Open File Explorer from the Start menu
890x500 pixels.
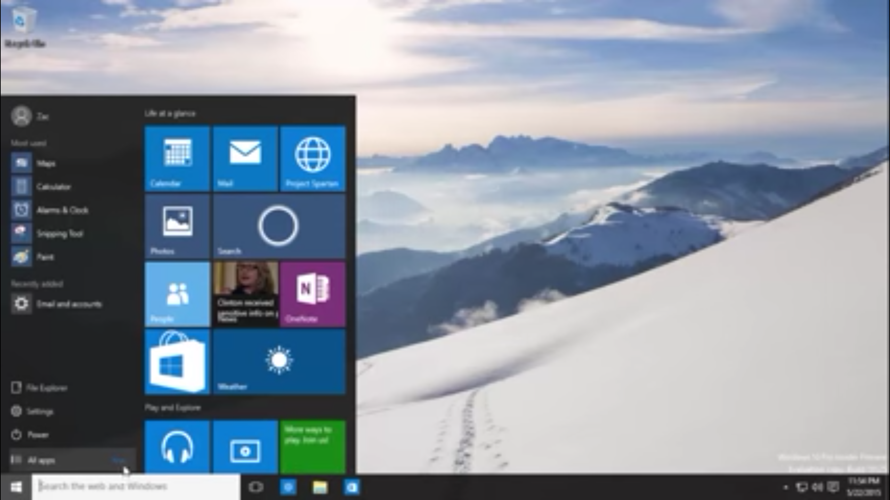[46, 388]
